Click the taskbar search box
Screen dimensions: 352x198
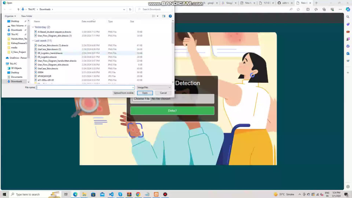[x=36, y=194]
